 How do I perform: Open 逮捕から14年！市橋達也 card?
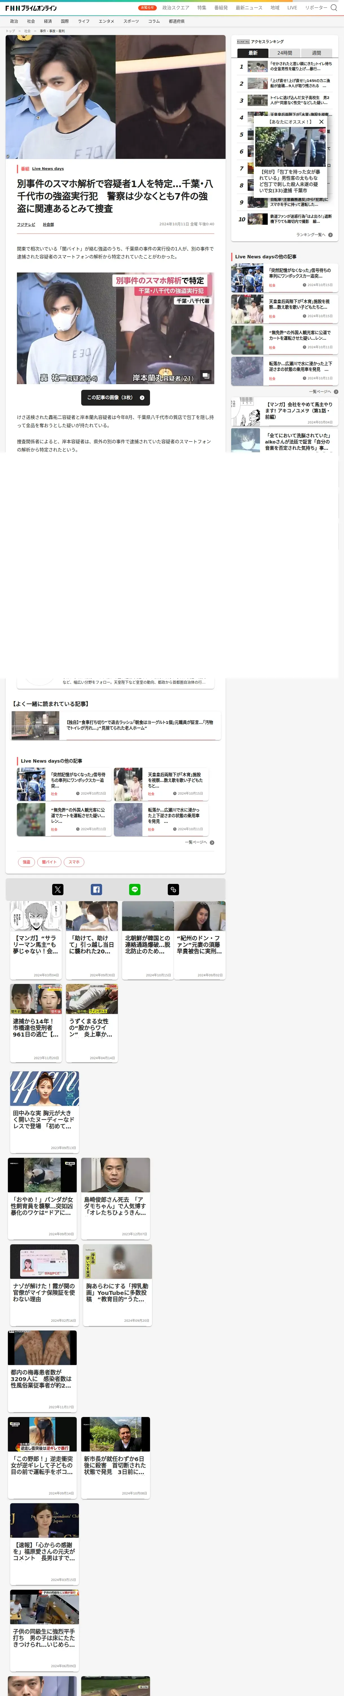click(36, 1023)
